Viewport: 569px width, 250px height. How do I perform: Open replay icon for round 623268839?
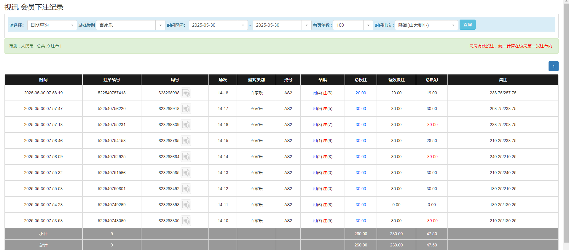186,125
